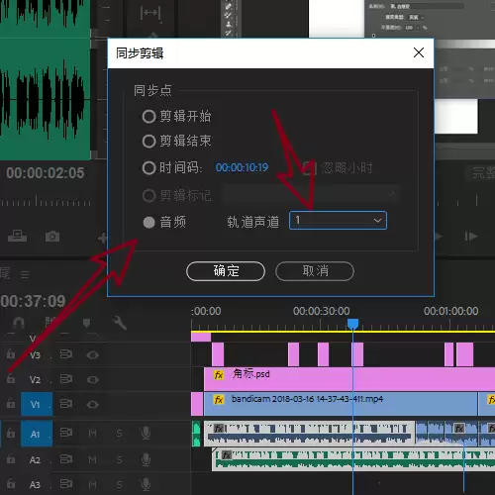Viewport: 495px width, 495px height.
Task: Mute track A2 with M button
Action: 93,459
